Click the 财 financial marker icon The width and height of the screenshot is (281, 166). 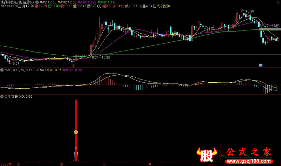[x=261, y=65]
